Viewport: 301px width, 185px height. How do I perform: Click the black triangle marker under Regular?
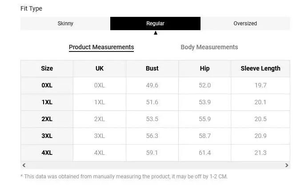coord(156,33)
